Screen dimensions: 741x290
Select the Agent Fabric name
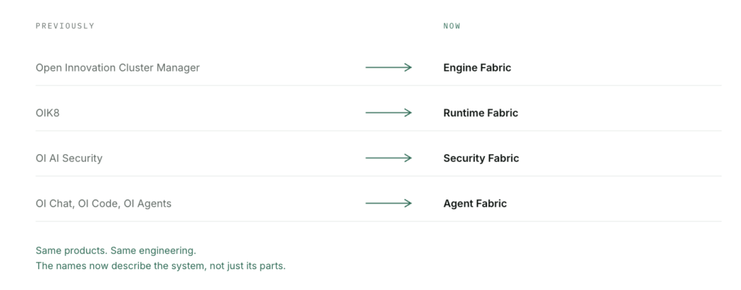(475, 203)
